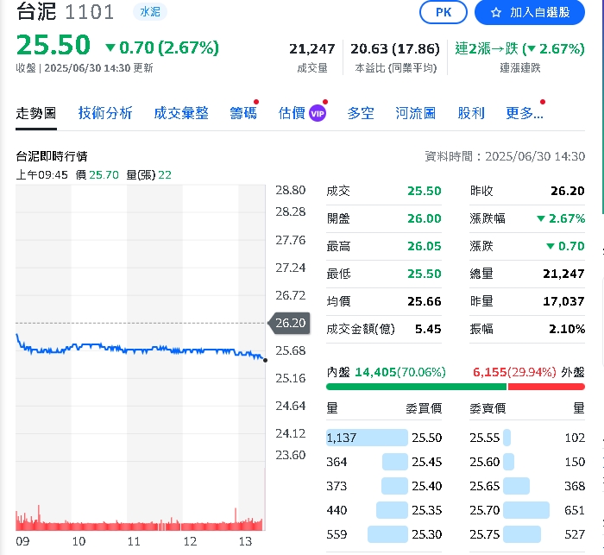Click the 28.80 top axis label

click(x=291, y=190)
